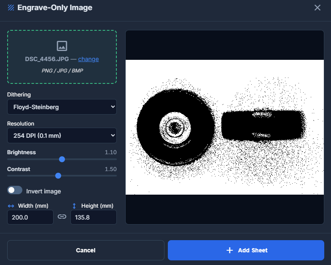Click the "Invert image" label text
The image size is (331, 265).
click(43, 191)
